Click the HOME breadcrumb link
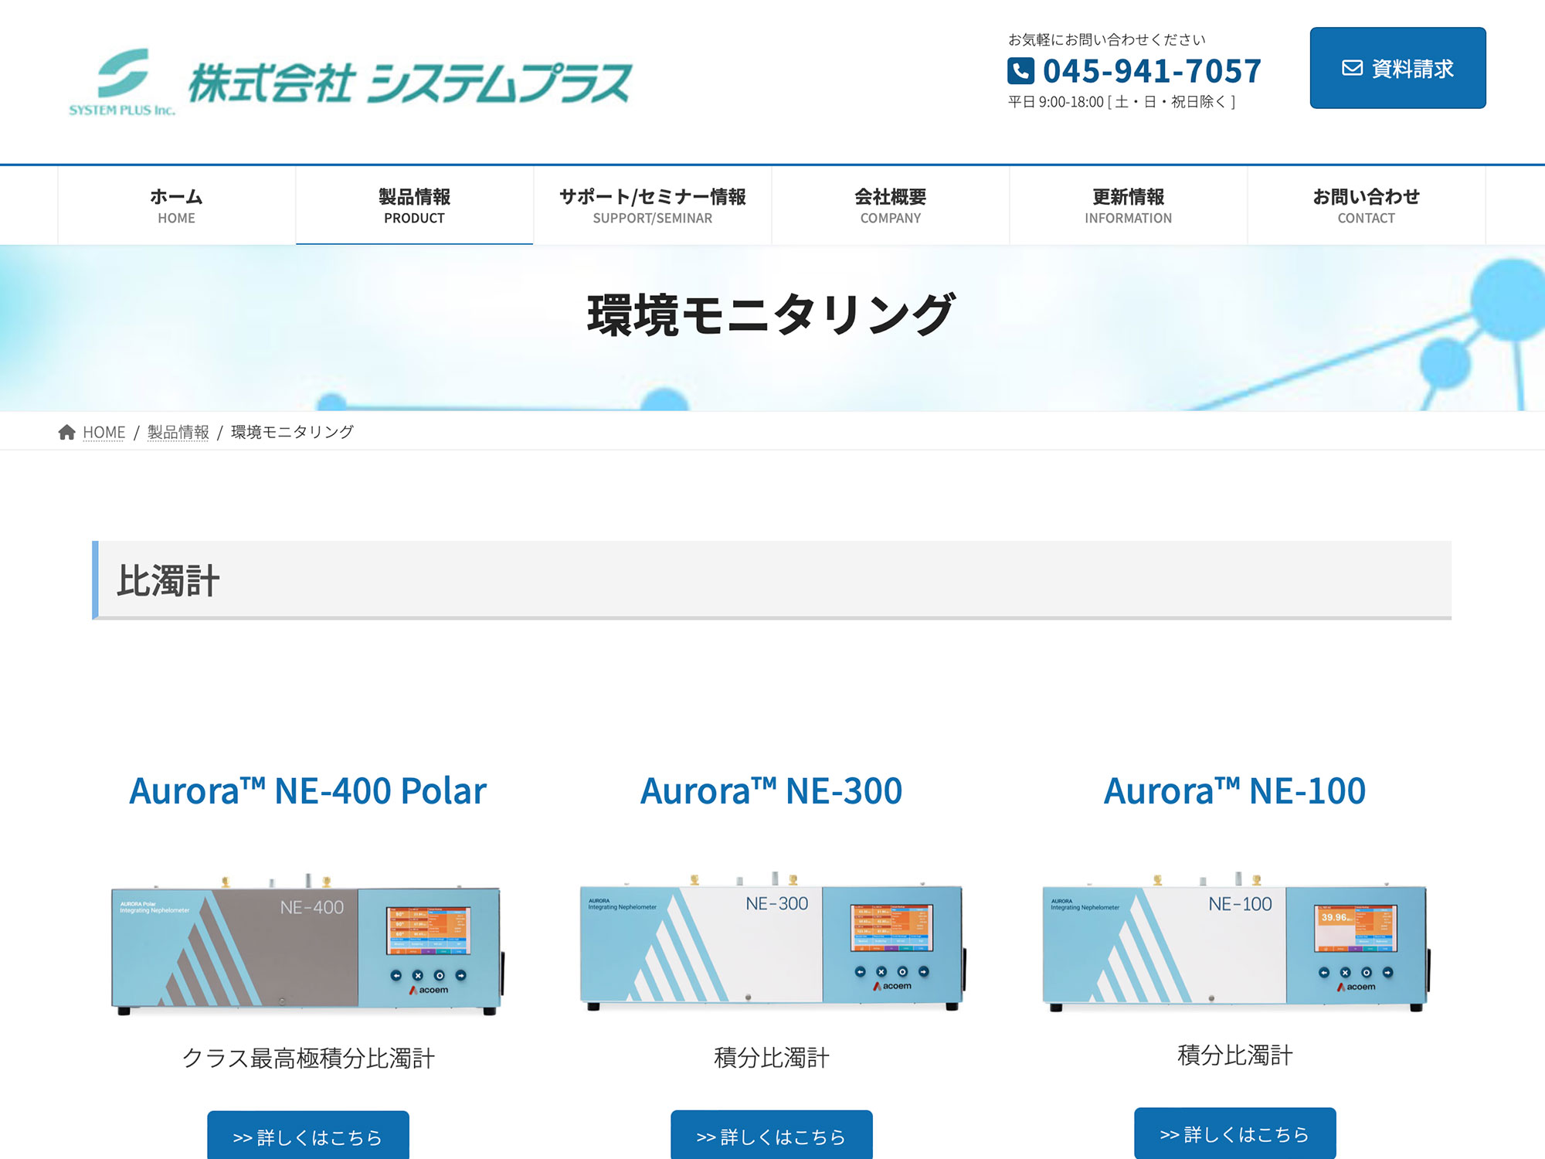 tap(104, 432)
